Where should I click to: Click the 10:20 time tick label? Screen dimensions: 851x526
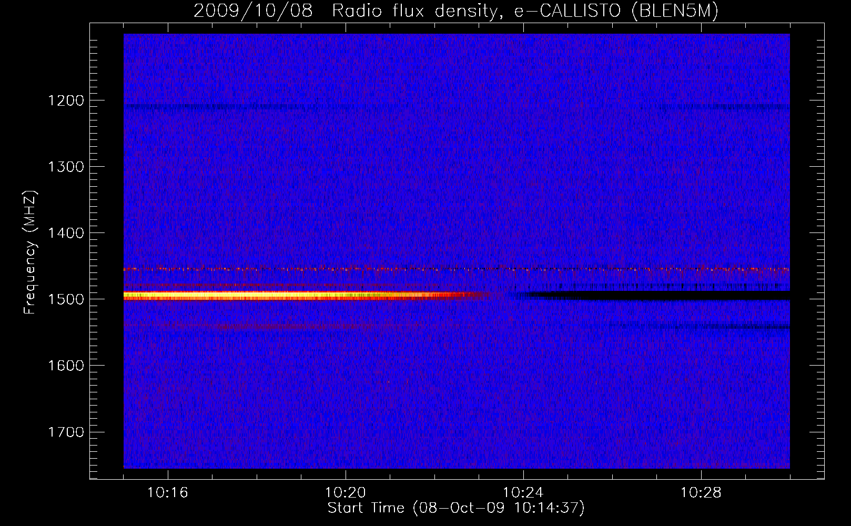pos(345,493)
